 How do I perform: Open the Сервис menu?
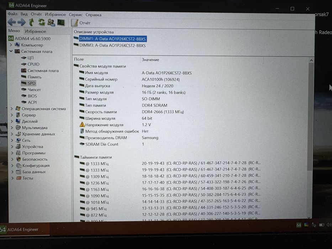pos(75,15)
